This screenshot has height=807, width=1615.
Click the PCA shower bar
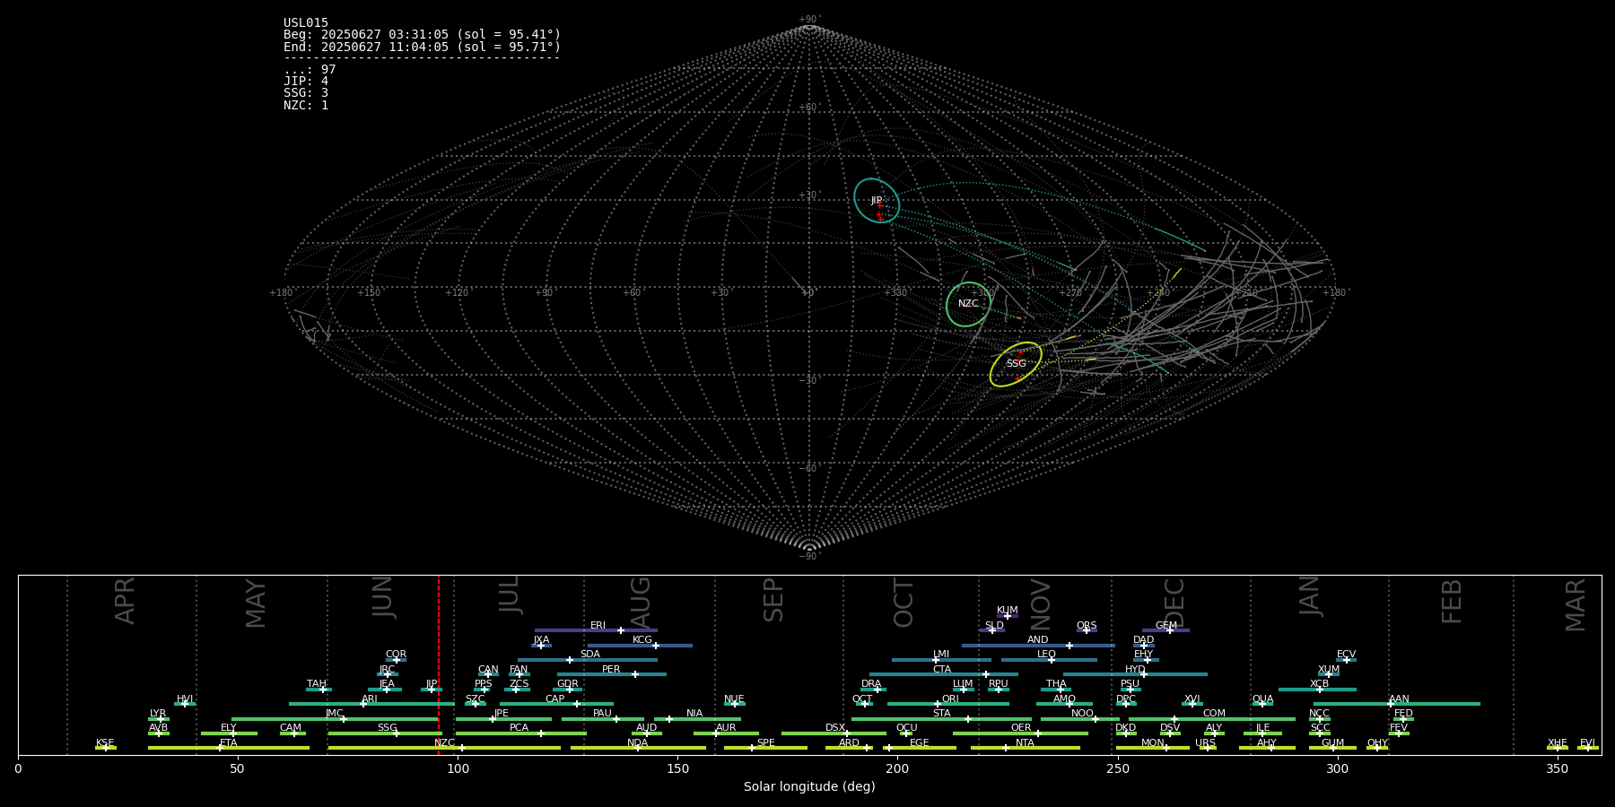(520, 733)
